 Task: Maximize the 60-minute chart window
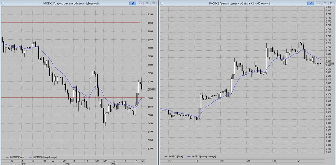pos(325,3)
